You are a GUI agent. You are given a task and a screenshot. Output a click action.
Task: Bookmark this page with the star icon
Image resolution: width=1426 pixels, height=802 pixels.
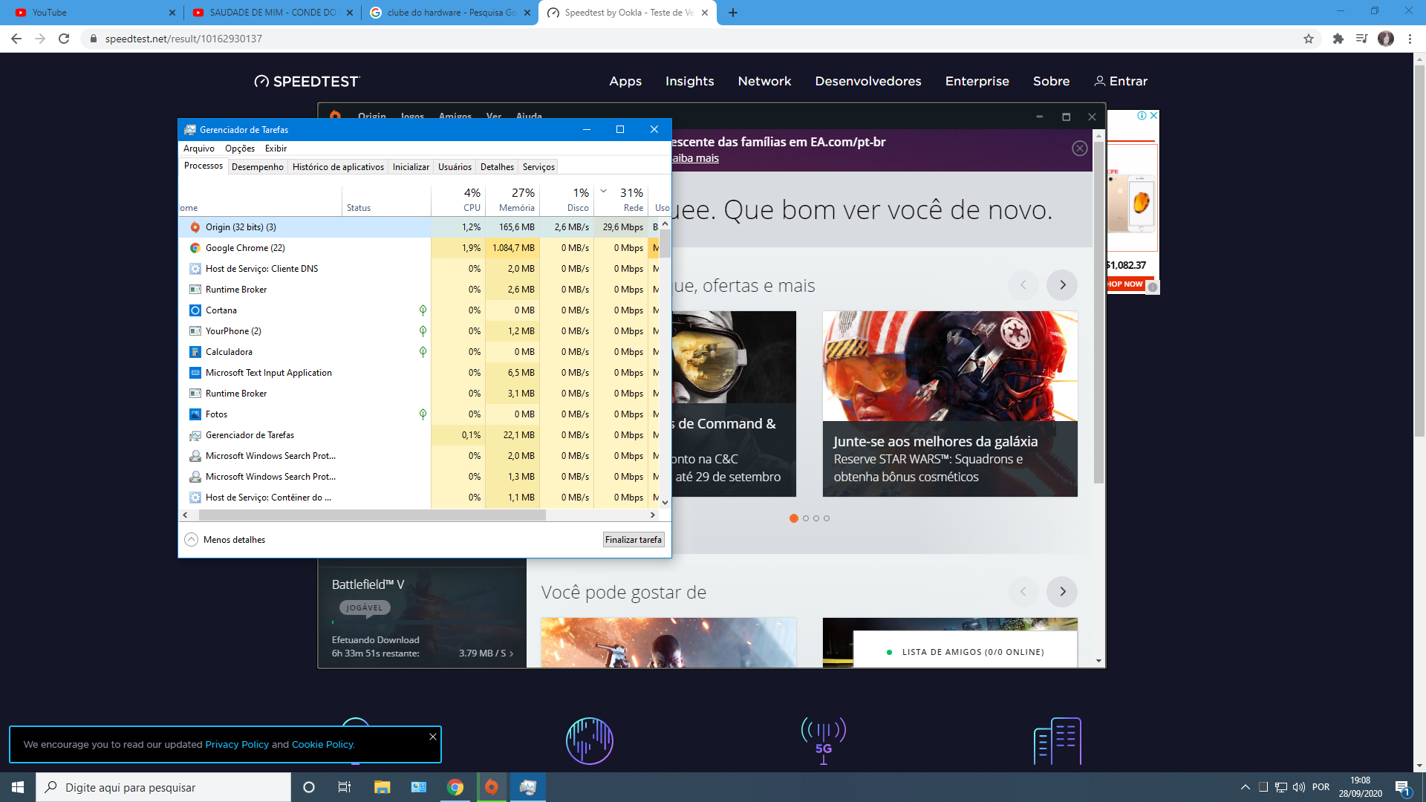(x=1309, y=39)
